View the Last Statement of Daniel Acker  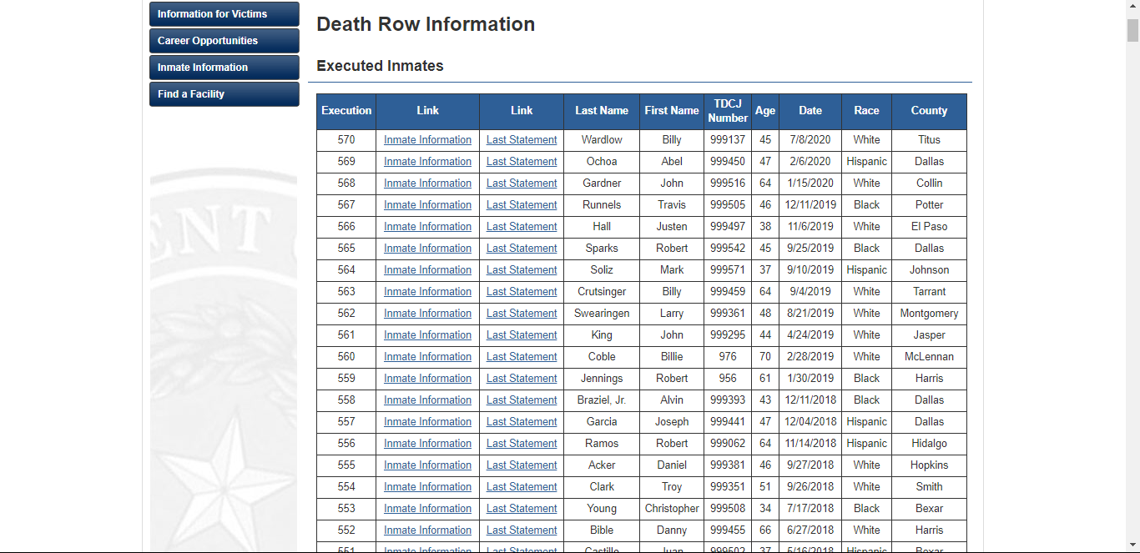pyautogui.click(x=522, y=465)
